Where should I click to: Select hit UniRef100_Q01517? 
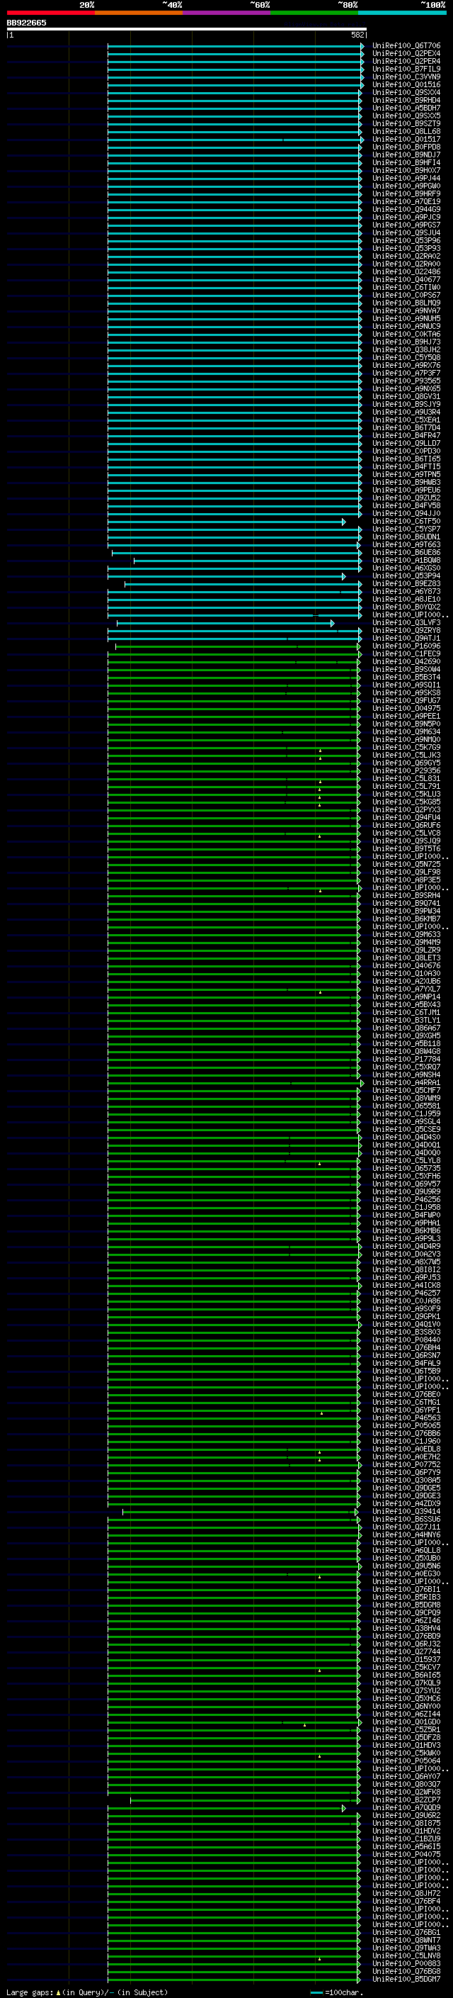pyautogui.click(x=406, y=140)
